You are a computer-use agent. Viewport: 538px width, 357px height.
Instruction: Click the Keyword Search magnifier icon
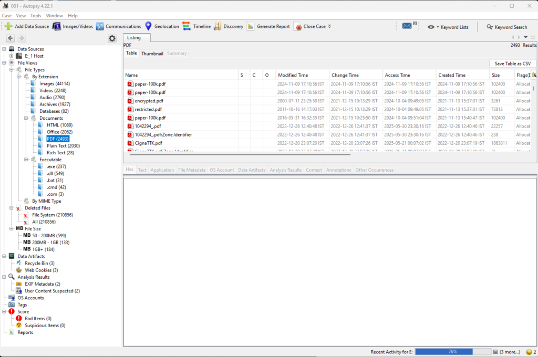coord(490,27)
